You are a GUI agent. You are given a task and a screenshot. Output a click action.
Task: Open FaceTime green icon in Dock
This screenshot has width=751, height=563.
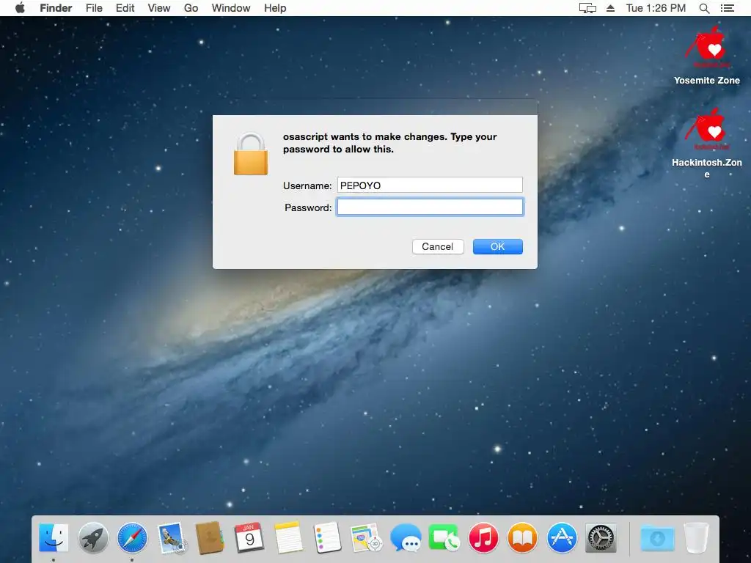[x=444, y=537]
